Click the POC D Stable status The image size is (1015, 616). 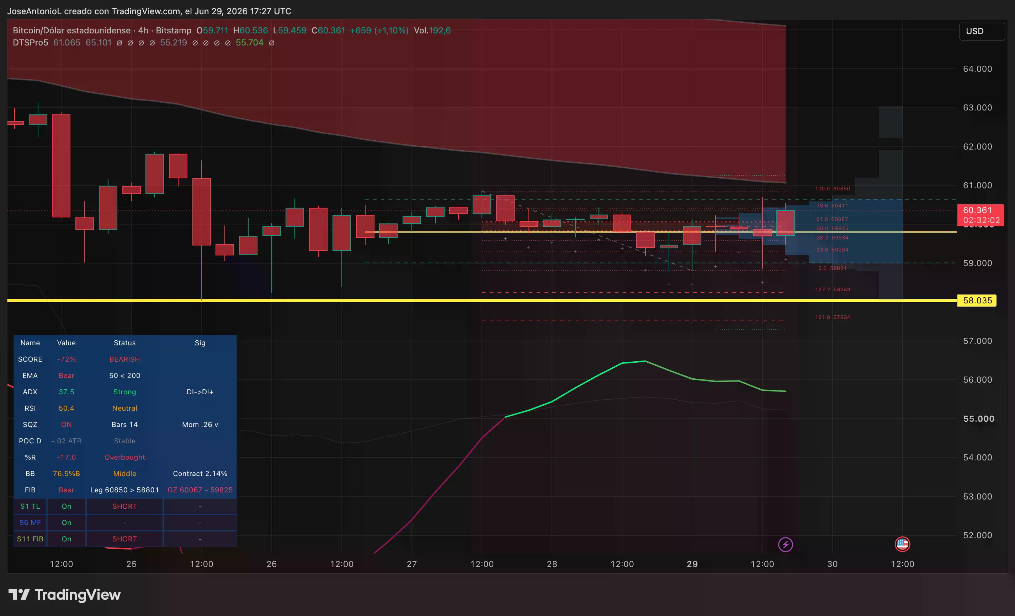[x=125, y=441]
